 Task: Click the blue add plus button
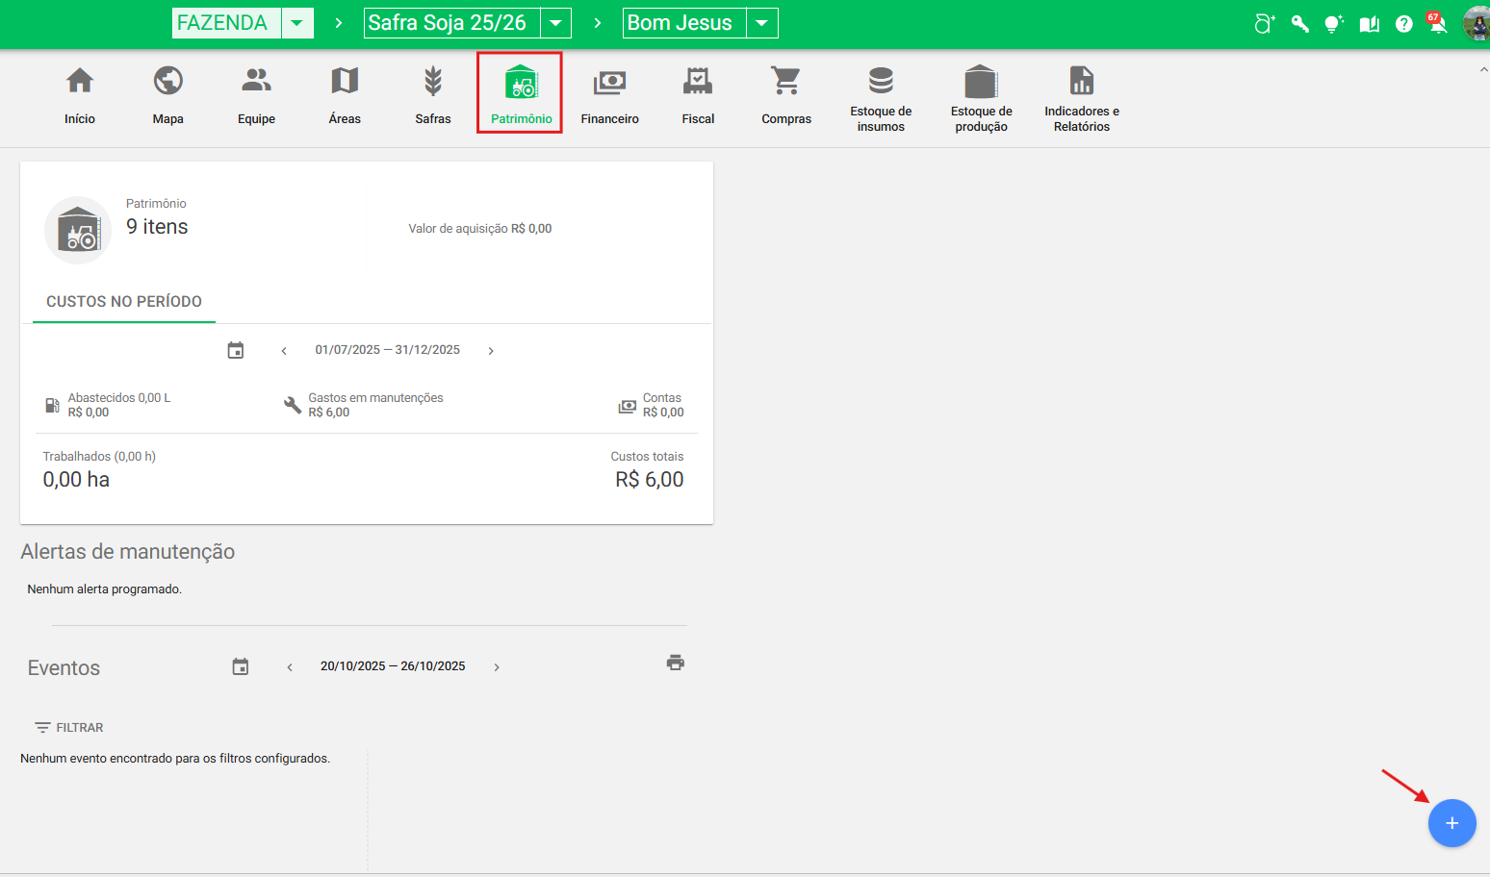pos(1451,823)
